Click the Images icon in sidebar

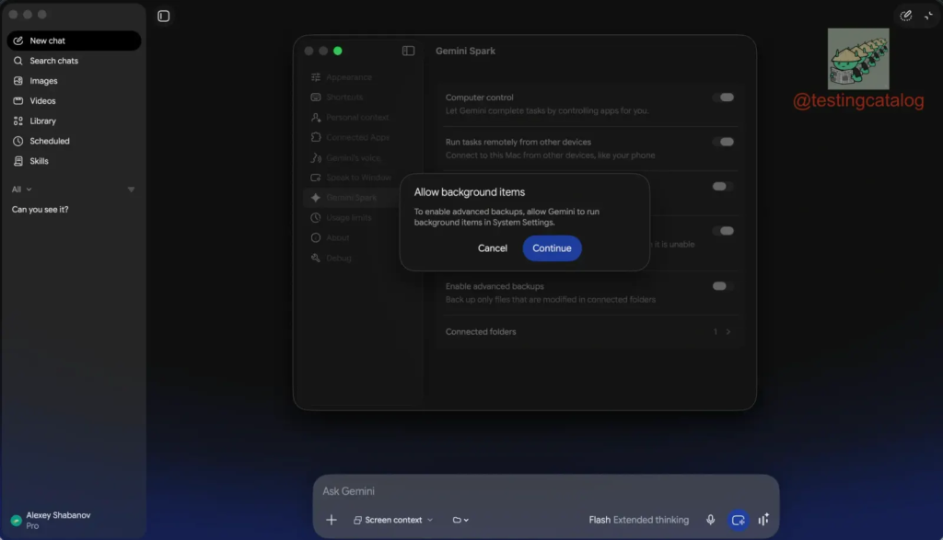18,80
